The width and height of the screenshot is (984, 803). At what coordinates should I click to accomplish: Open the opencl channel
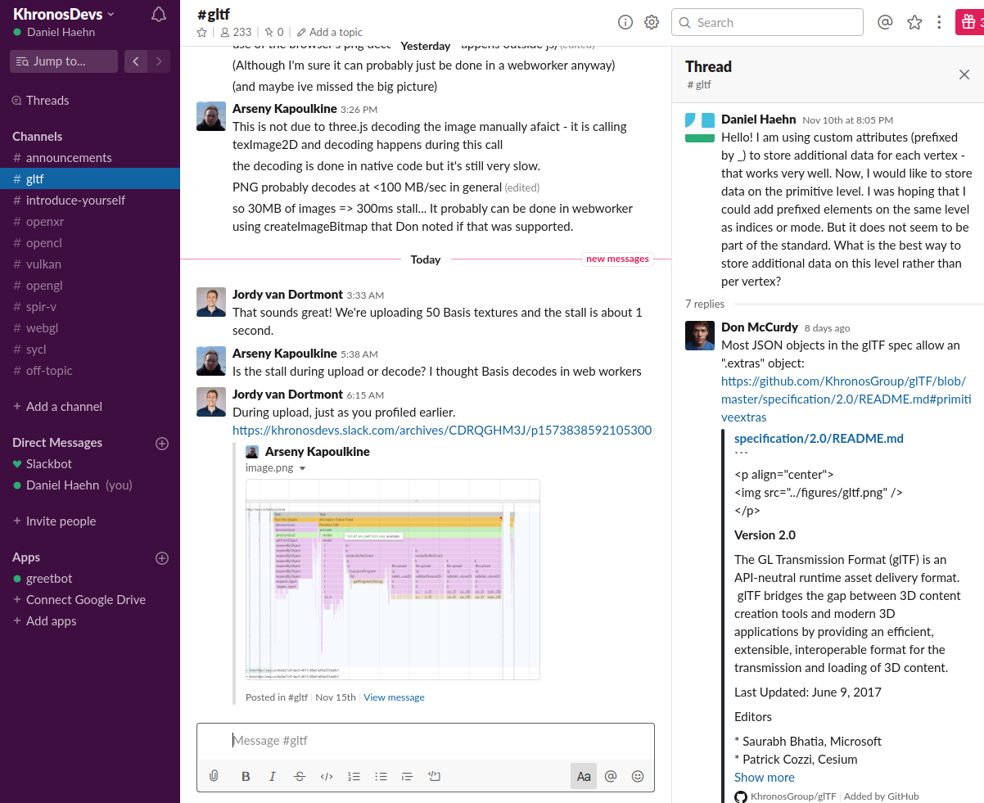coord(90,242)
